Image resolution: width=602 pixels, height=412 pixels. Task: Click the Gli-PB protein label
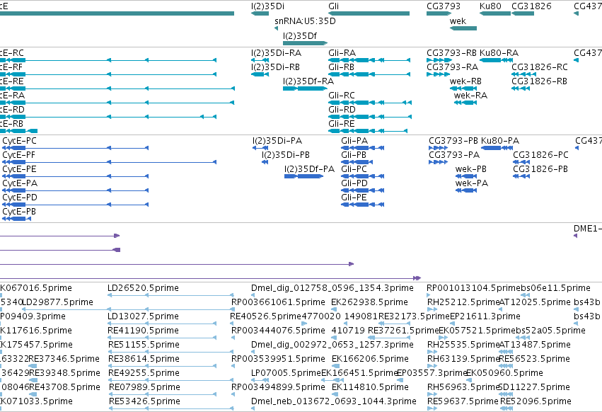click(354, 155)
